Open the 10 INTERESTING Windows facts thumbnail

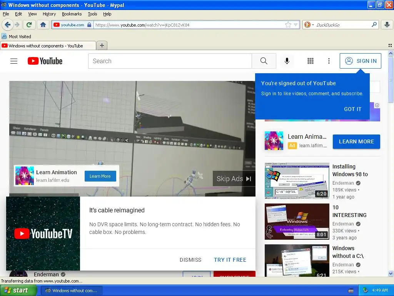pos(297,222)
